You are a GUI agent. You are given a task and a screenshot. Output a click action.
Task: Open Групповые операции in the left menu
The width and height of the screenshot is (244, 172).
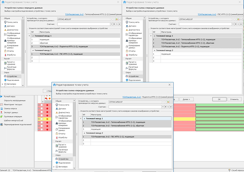pyautogui.click(x=13, y=117)
